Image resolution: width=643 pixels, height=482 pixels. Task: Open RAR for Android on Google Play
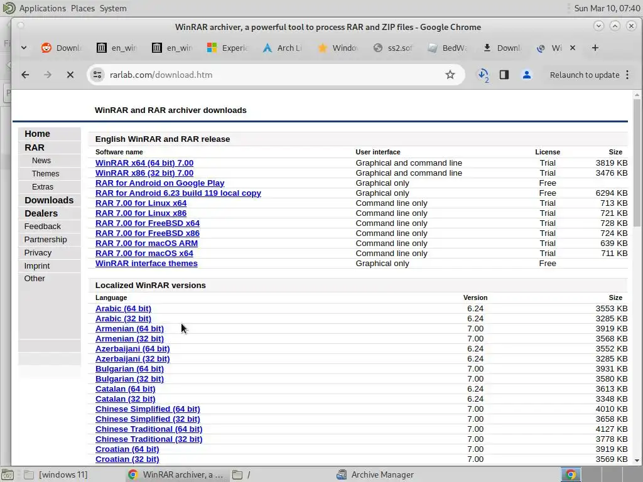[160, 183]
